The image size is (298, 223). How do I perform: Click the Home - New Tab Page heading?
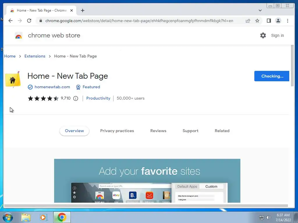68,76
